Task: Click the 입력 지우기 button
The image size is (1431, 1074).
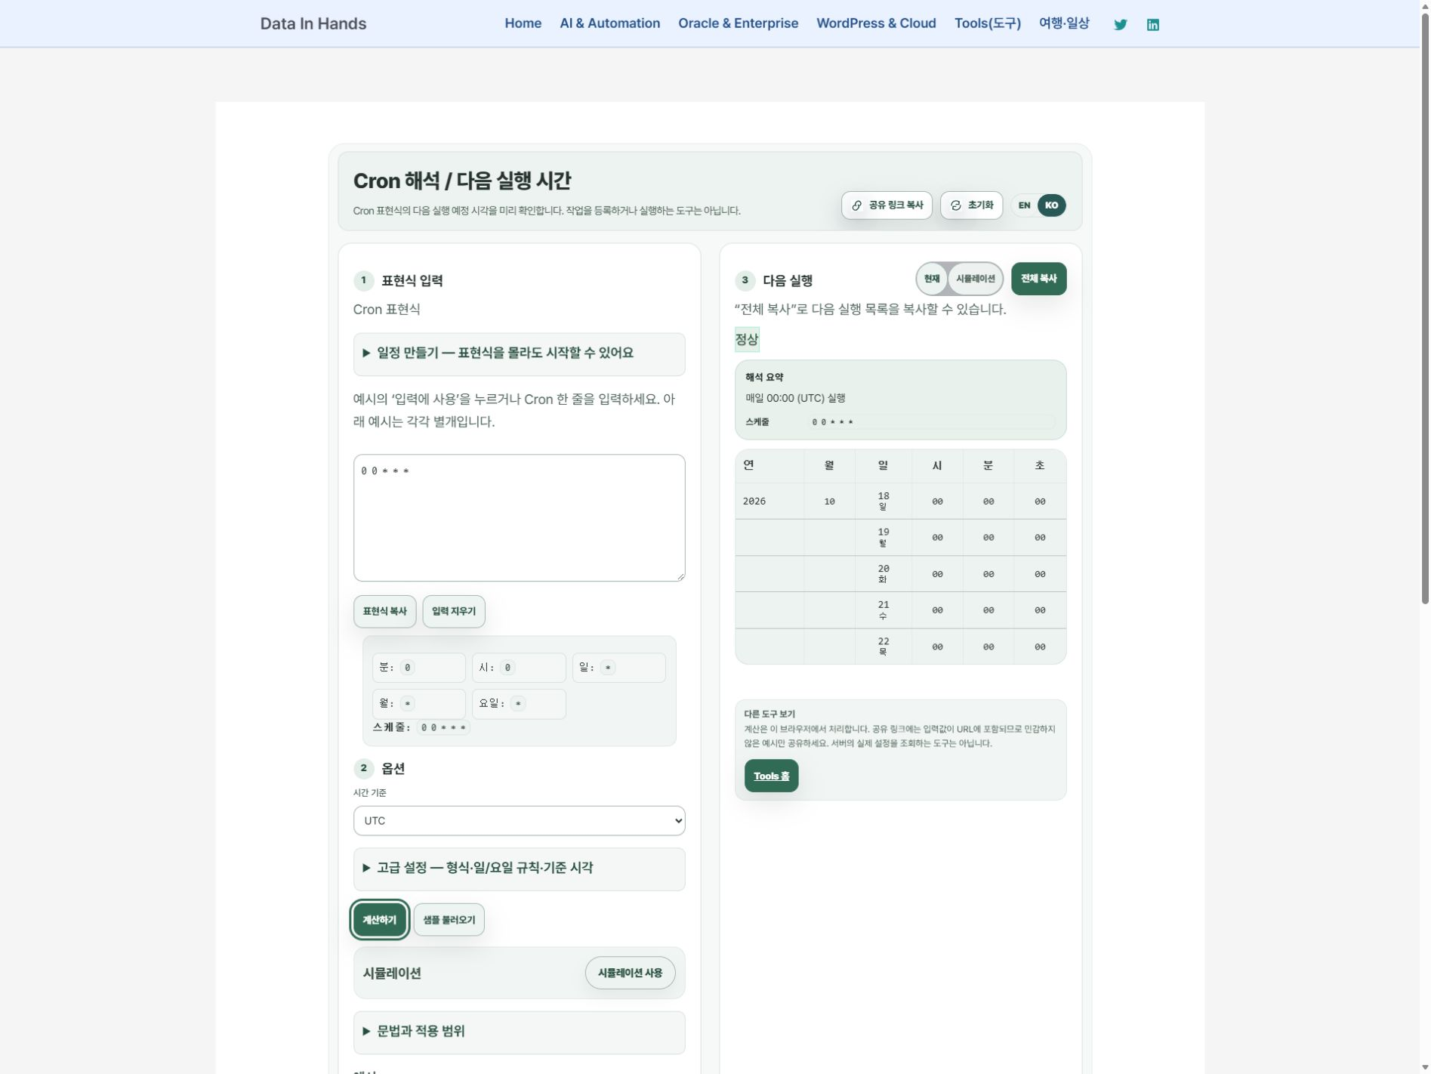Action: tap(454, 612)
